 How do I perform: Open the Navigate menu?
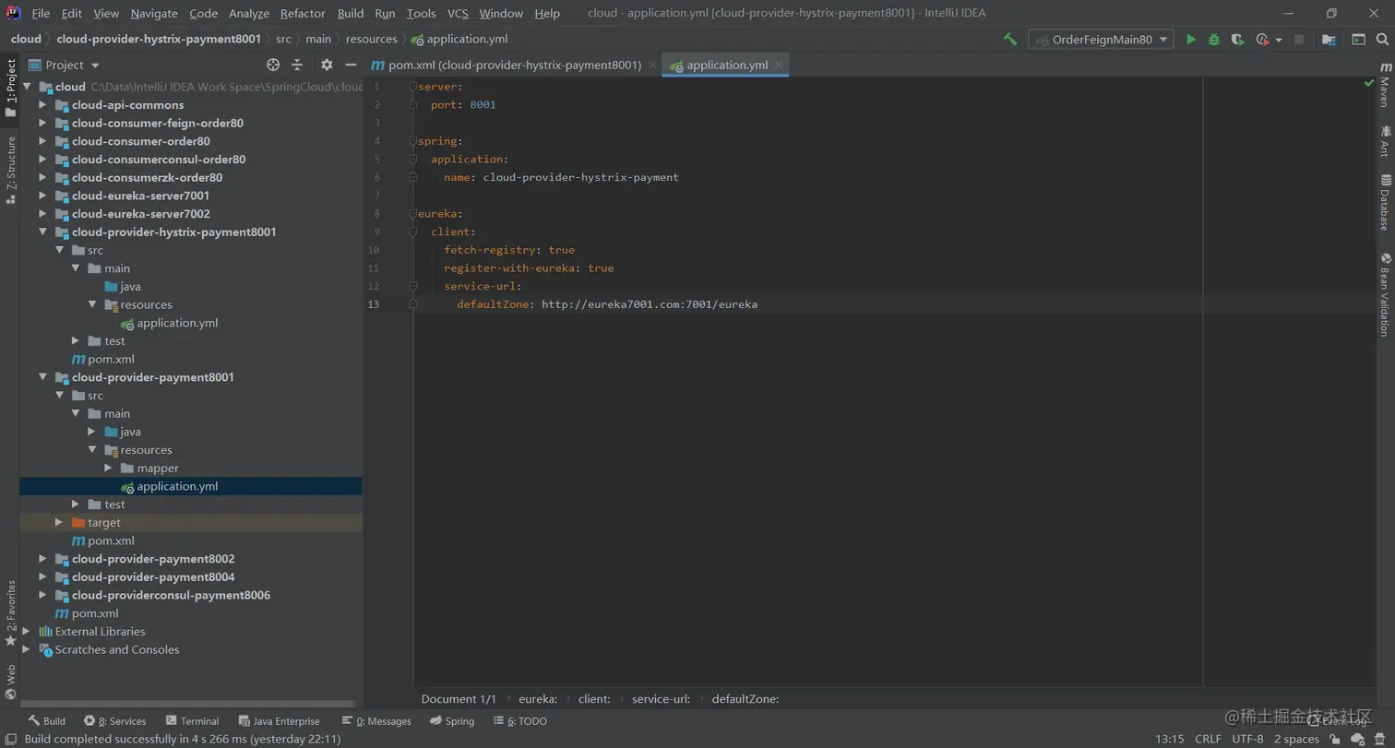click(154, 13)
